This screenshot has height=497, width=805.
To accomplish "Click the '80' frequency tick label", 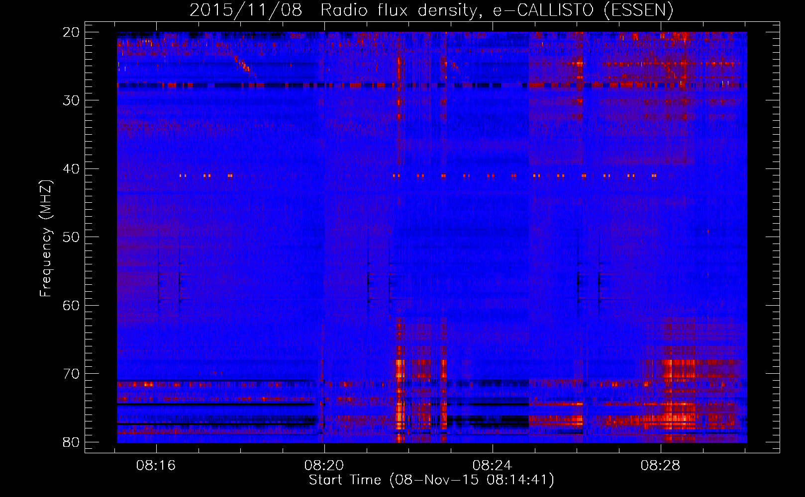I will (72, 442).
